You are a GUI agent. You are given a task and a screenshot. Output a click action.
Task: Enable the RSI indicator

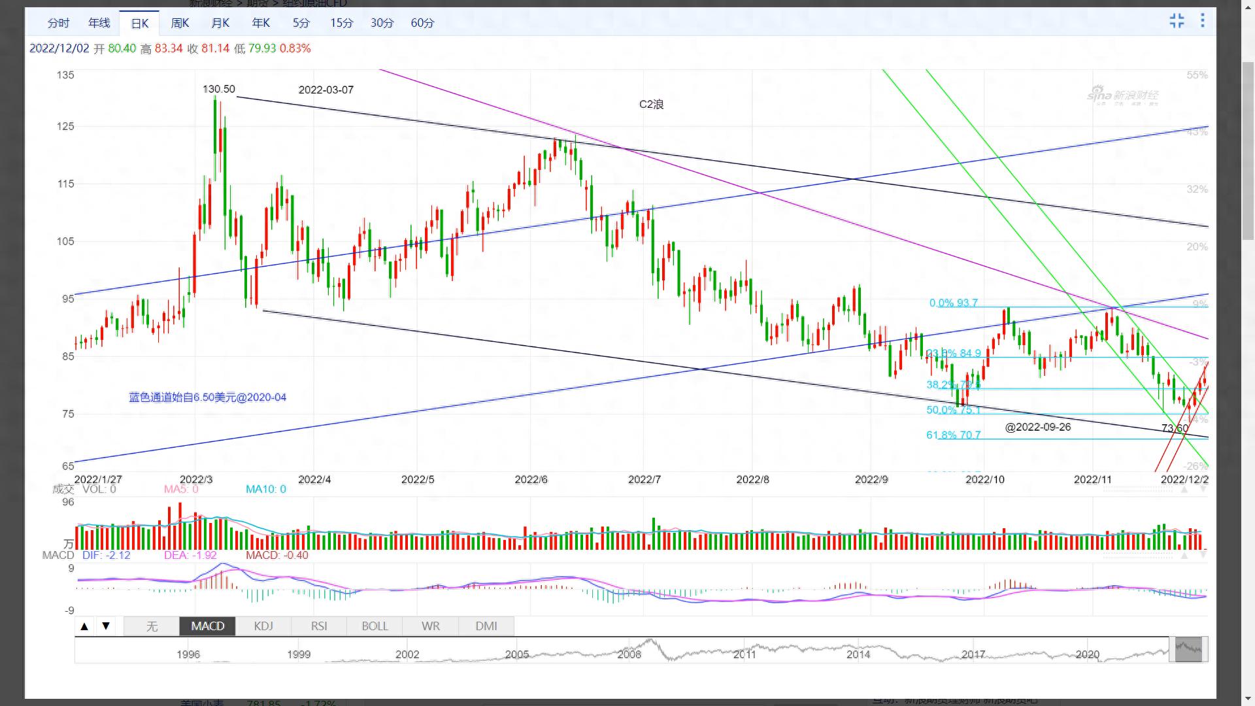coord(319,626)
